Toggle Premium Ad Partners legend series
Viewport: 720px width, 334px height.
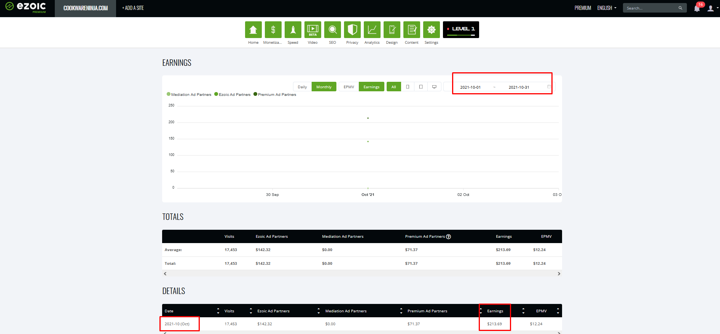click(275, 94)
